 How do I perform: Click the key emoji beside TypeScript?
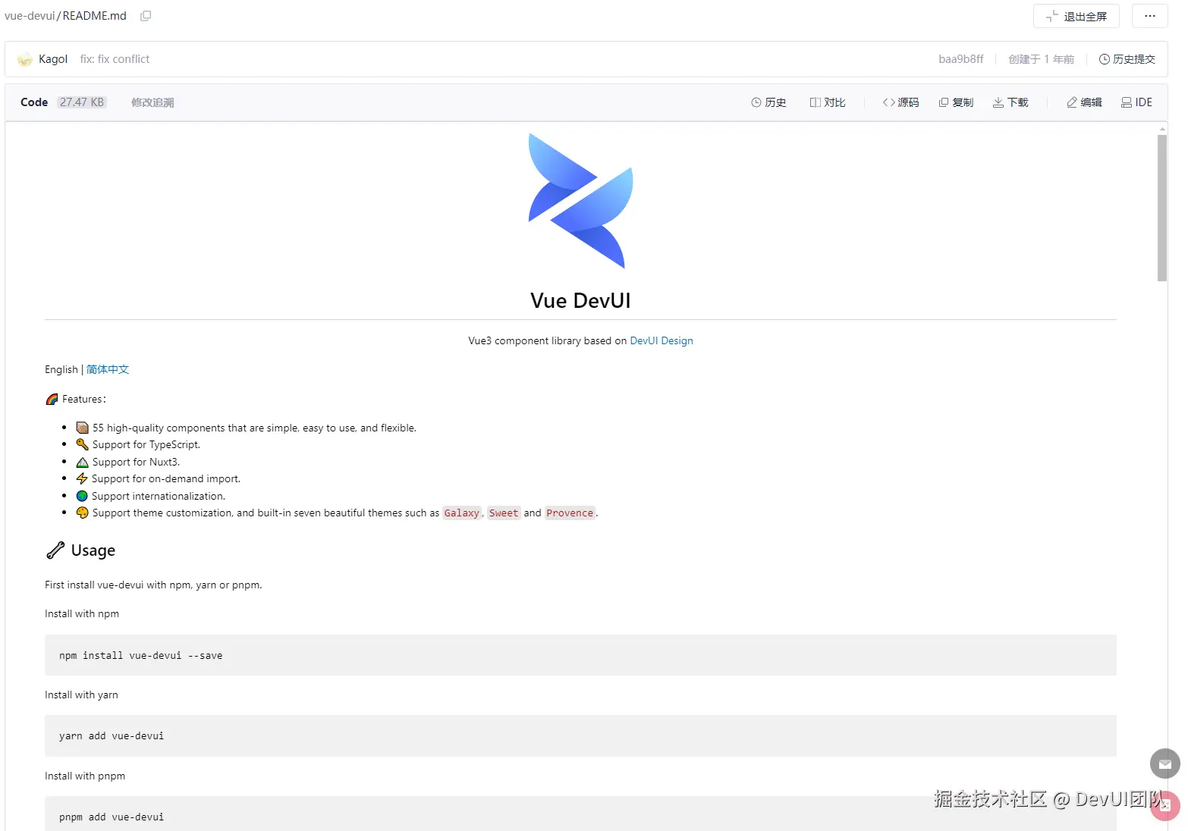83,445
